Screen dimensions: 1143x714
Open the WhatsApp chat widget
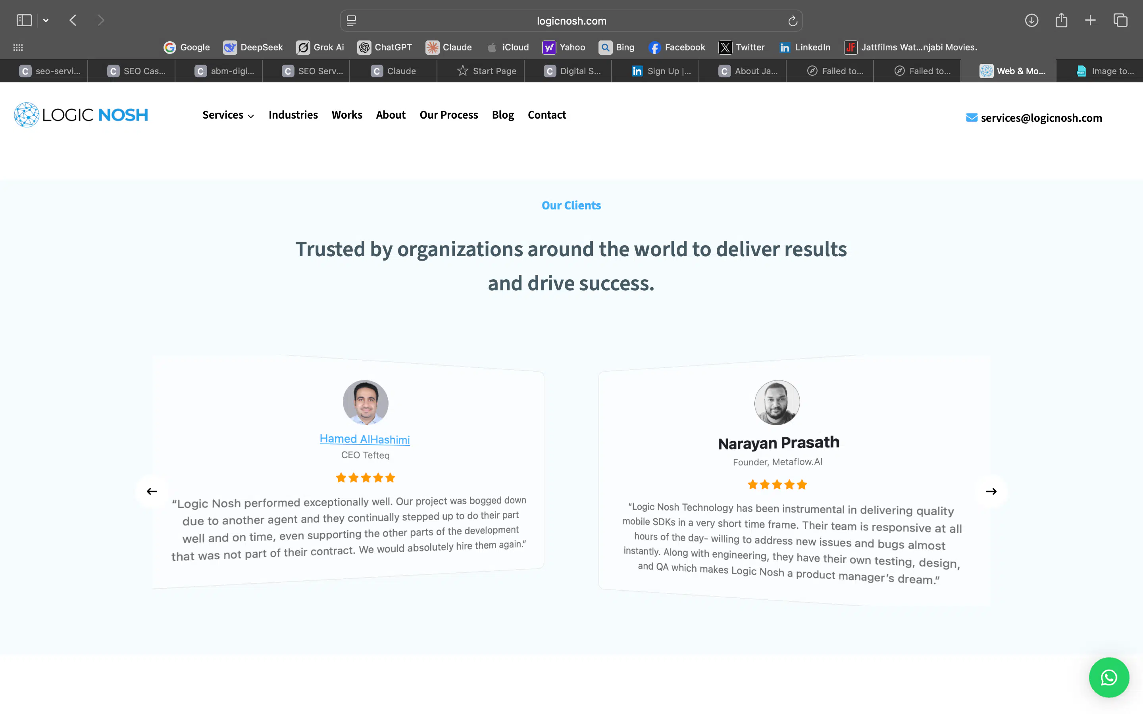[1108, 677]
